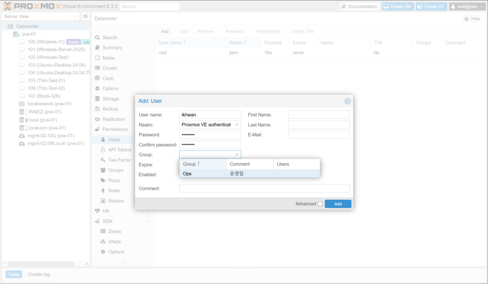
Task: Open Server View settings gear icon
Action: 85,17
